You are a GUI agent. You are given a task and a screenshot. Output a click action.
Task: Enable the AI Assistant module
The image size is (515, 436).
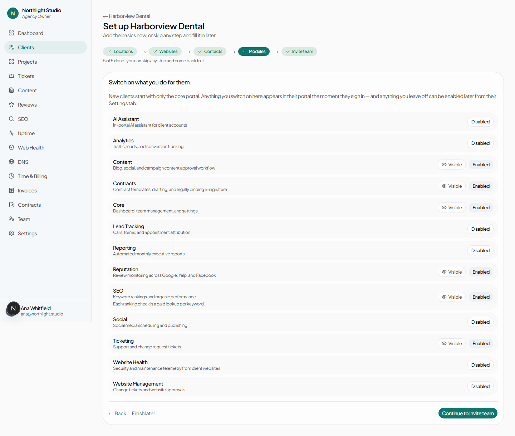click(x=480, y=122)
